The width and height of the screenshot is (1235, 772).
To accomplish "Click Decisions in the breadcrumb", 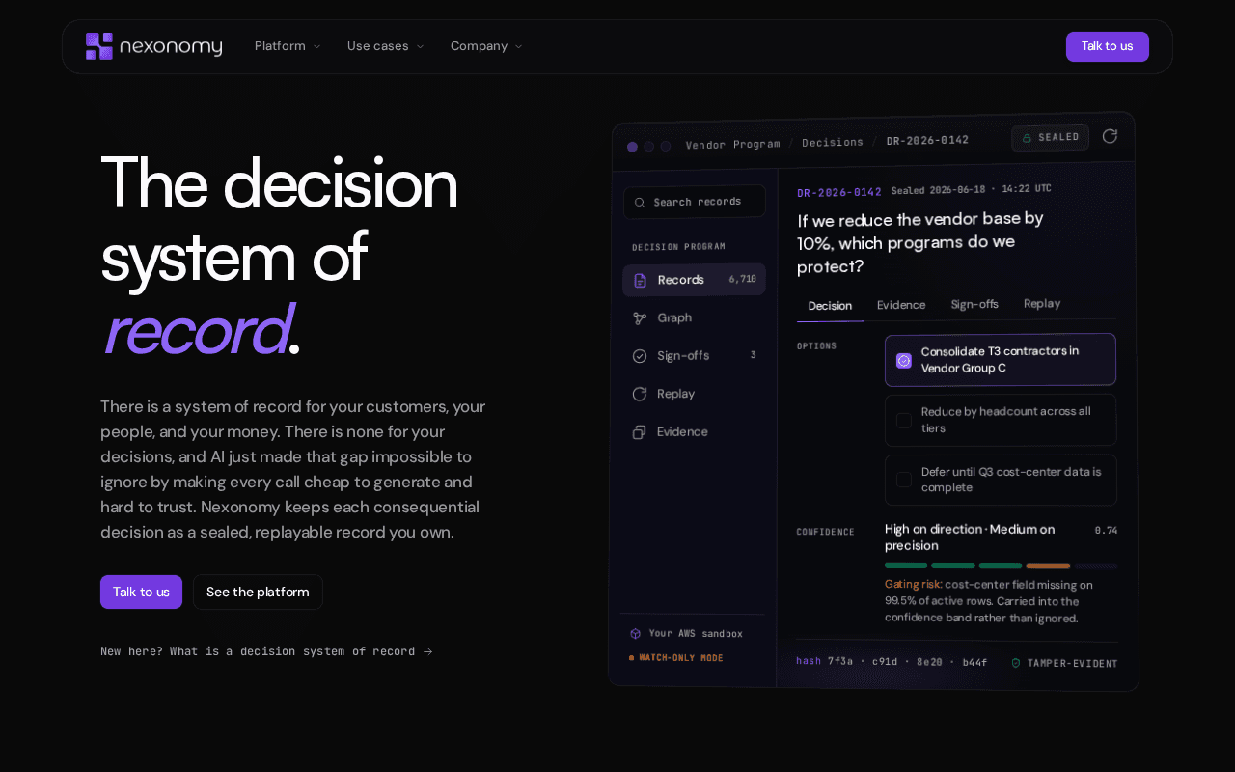I will click(833, 142).
